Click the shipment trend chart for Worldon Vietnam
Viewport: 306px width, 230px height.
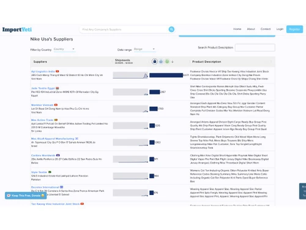click(x=130, y=109)
